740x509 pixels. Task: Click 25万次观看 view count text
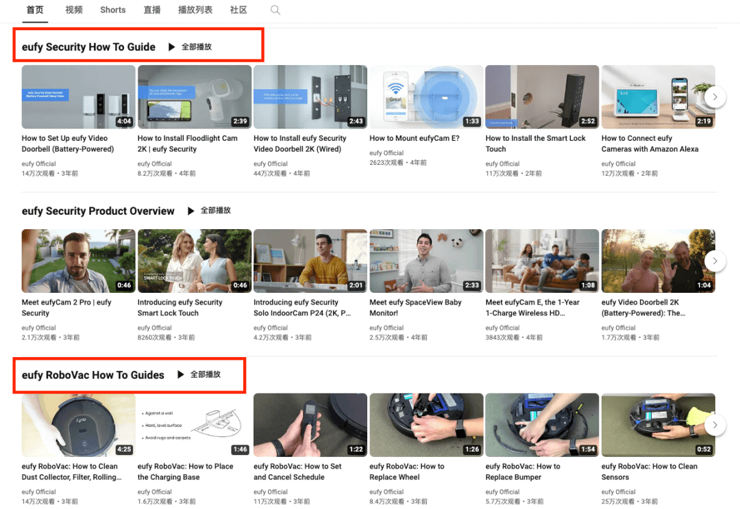click(618, 501)
